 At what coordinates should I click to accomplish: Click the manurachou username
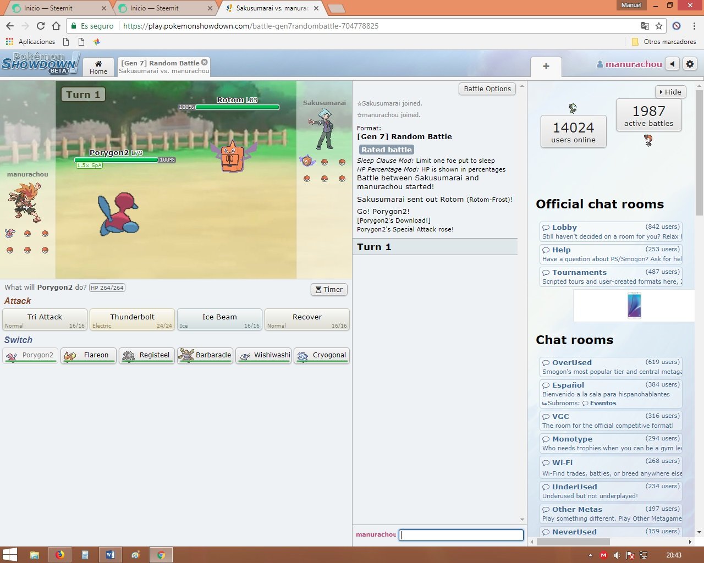(629, 64)
